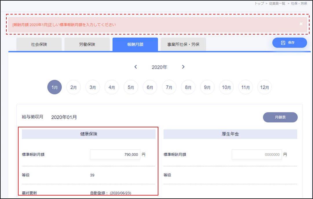Dismiss the red error alert banner
The height and width of the screenshot is (199, 313).
click(x=301, y=24)
